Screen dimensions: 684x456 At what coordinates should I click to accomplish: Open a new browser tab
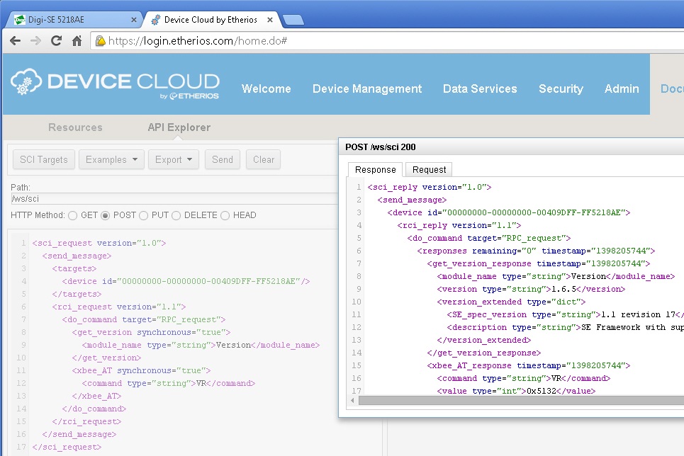tap(293, 20)
